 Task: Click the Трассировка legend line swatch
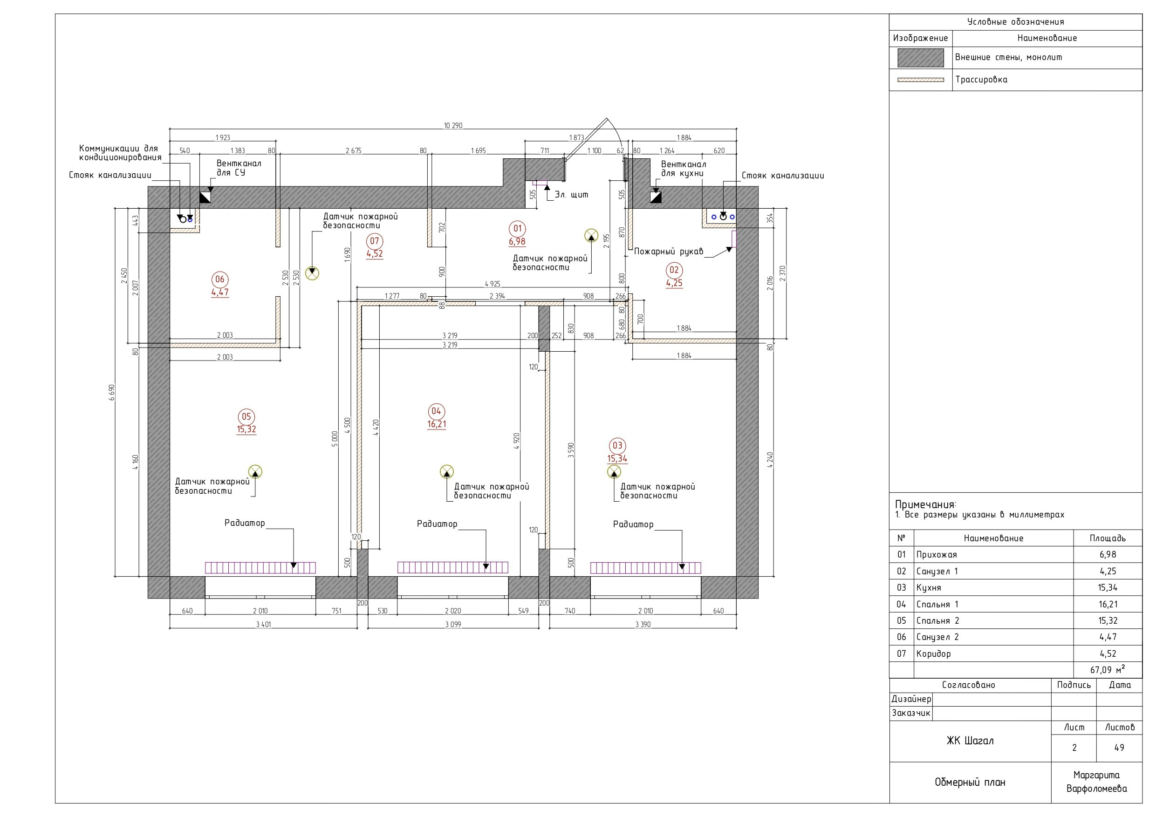(920, 80)
